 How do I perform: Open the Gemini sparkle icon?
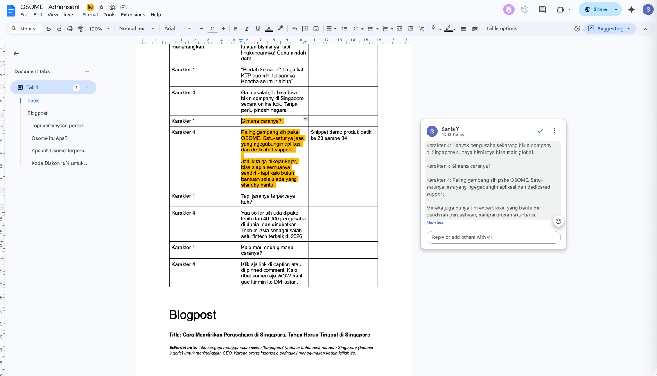(x=631, y=9)
